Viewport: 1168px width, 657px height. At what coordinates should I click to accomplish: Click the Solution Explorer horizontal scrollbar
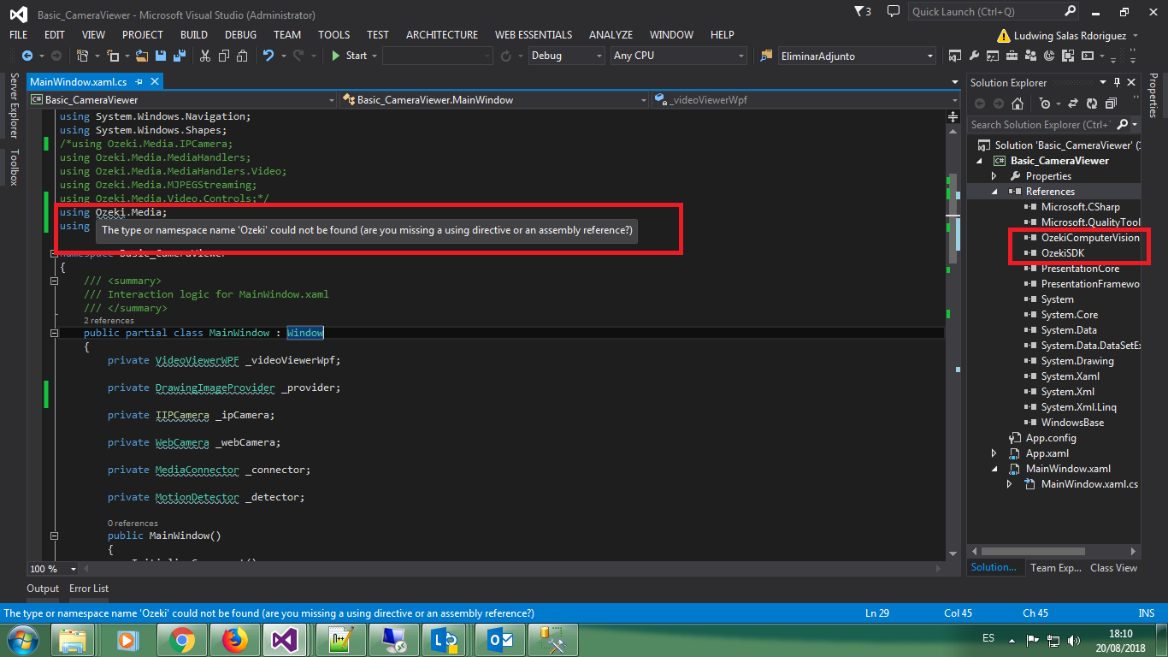point(1032,552)
